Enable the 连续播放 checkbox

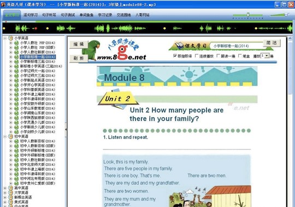tap(197, 56)
